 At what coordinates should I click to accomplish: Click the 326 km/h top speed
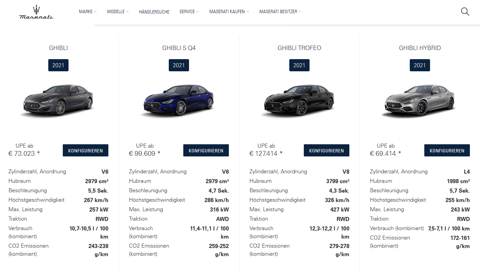(x=337, y=200)
